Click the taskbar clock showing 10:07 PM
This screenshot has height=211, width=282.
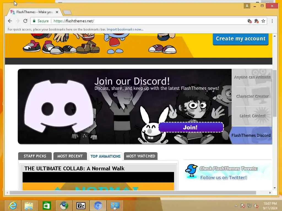tap(270, 206)
